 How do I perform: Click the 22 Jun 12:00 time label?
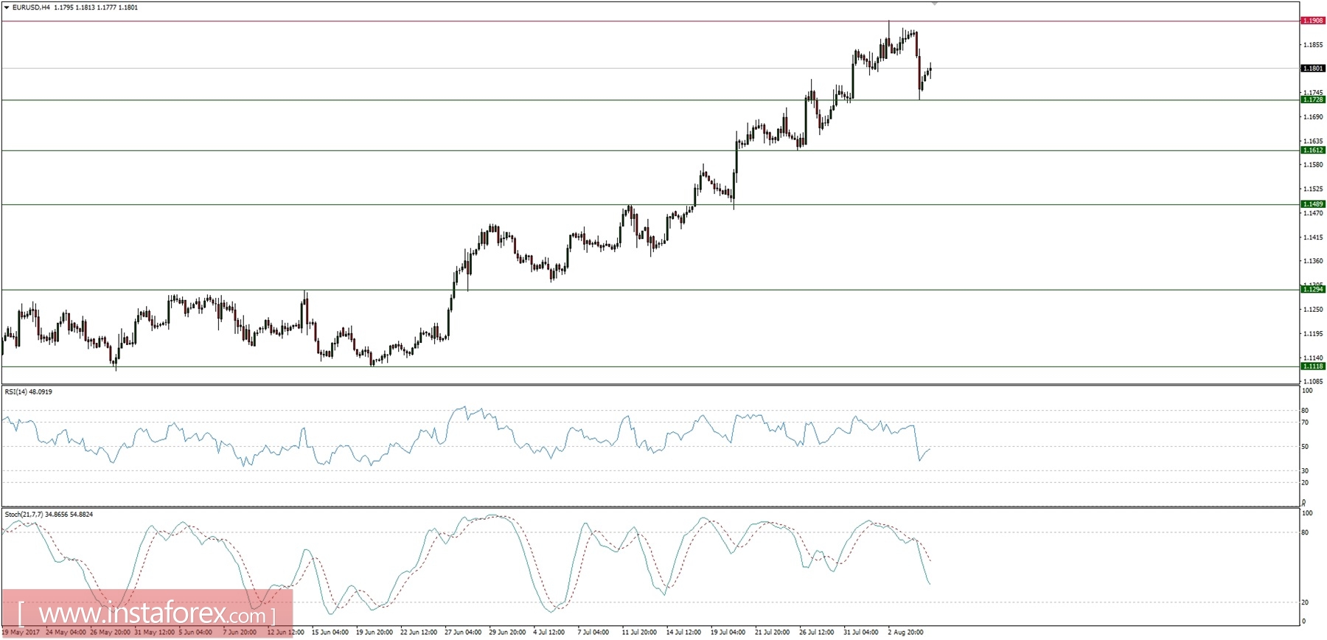(419, 632)
